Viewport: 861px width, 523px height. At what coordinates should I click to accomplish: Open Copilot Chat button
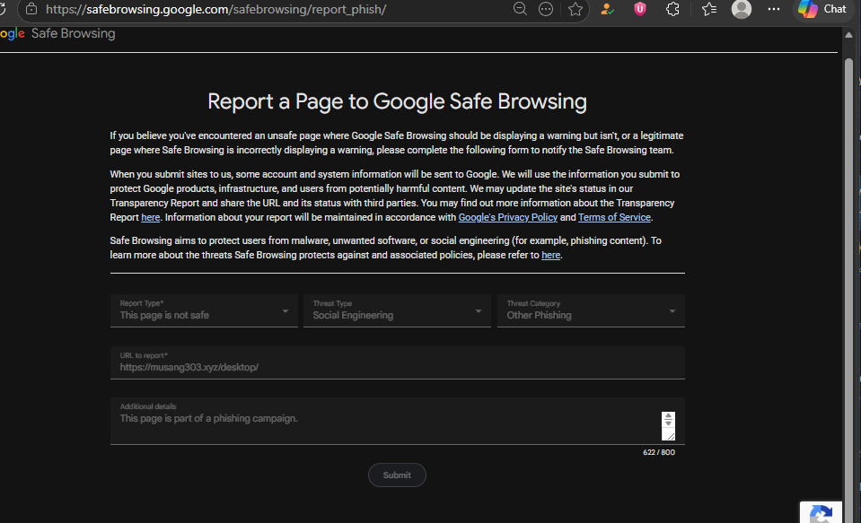tap(822, 9)
